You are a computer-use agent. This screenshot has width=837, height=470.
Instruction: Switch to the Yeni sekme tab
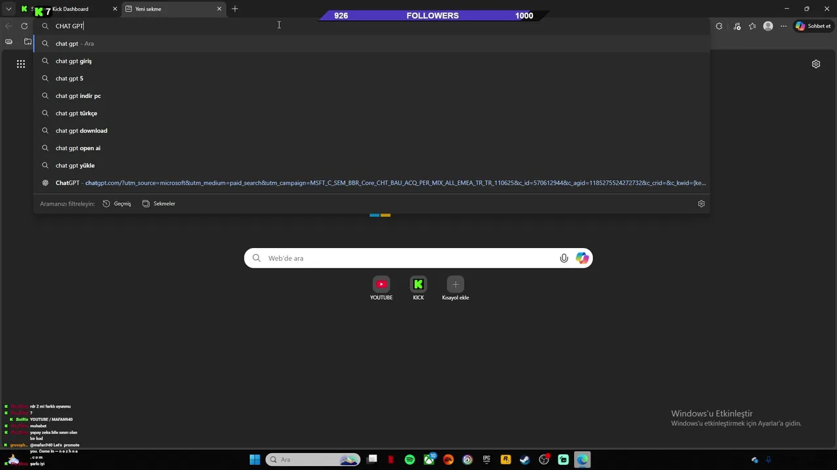(x=173, y=9)
